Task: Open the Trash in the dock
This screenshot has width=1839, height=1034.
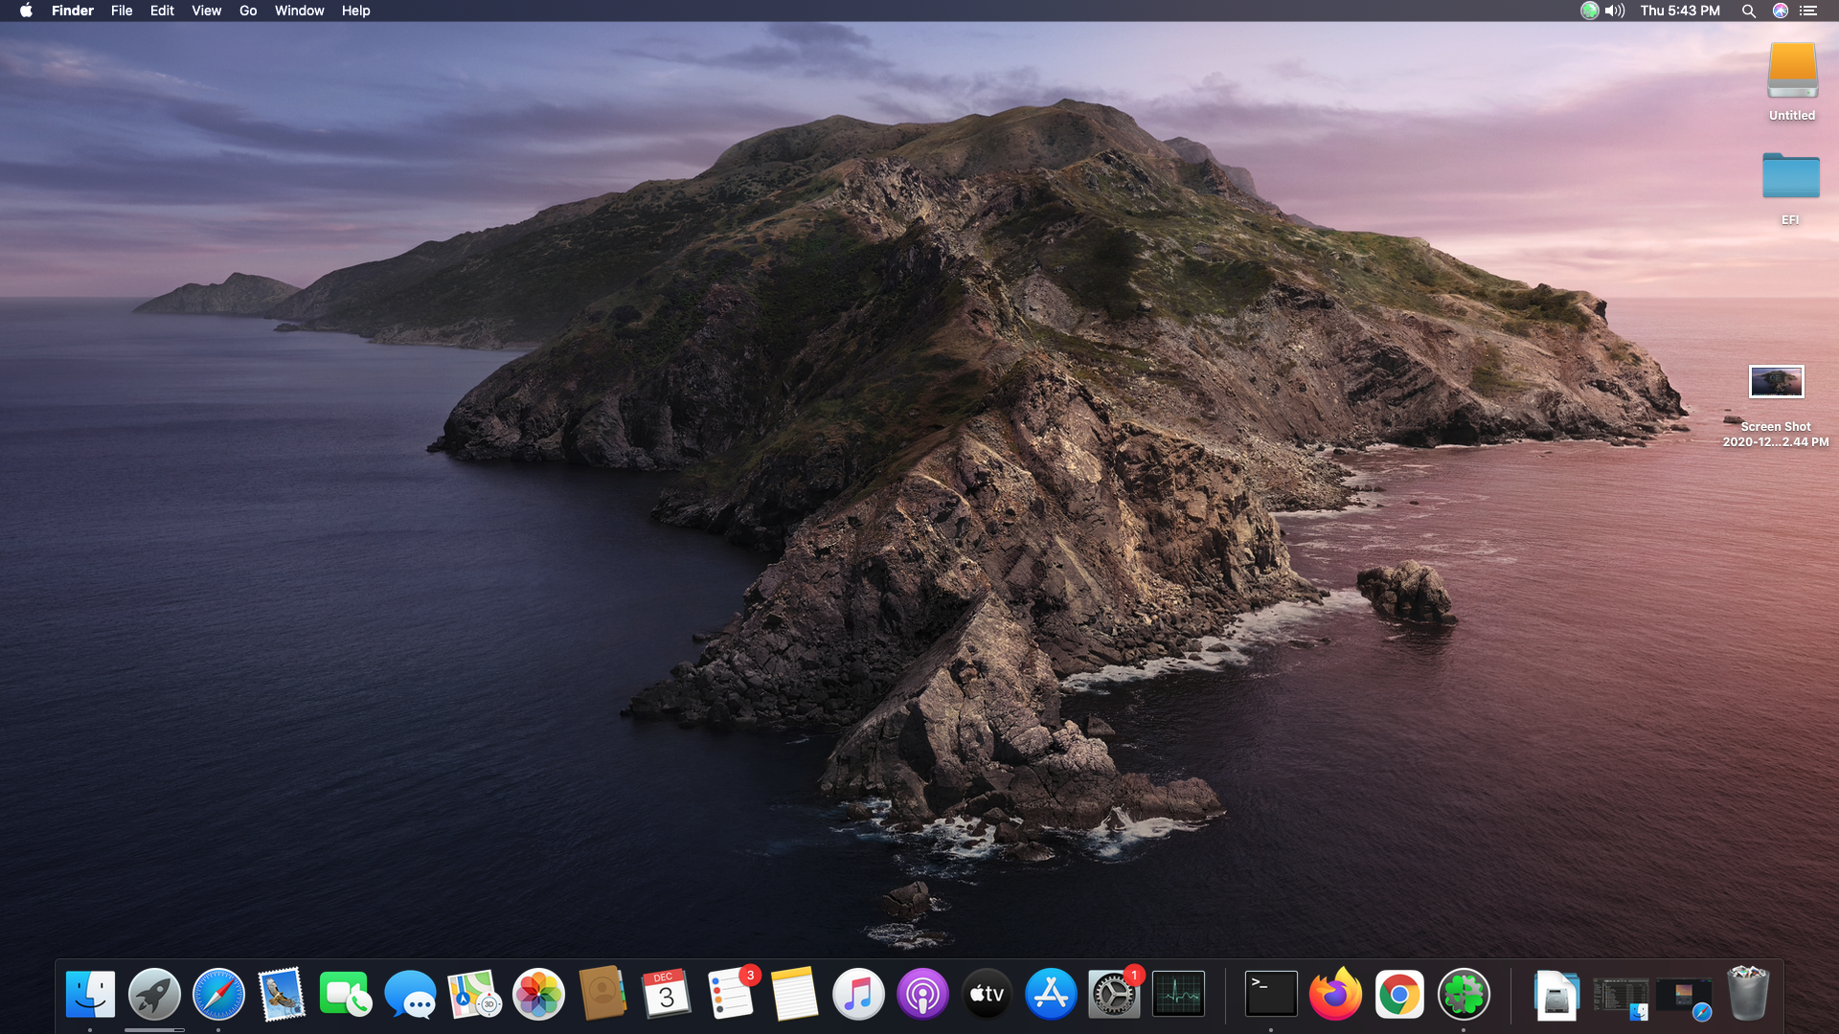Action: 1747,995
